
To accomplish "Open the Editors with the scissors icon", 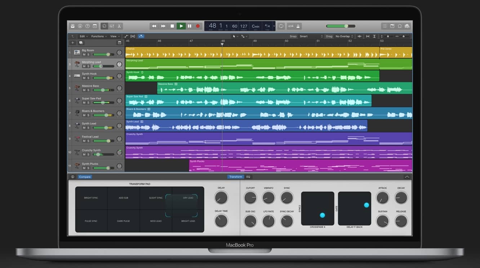I will pyautogui.click(x=119, y=26).
